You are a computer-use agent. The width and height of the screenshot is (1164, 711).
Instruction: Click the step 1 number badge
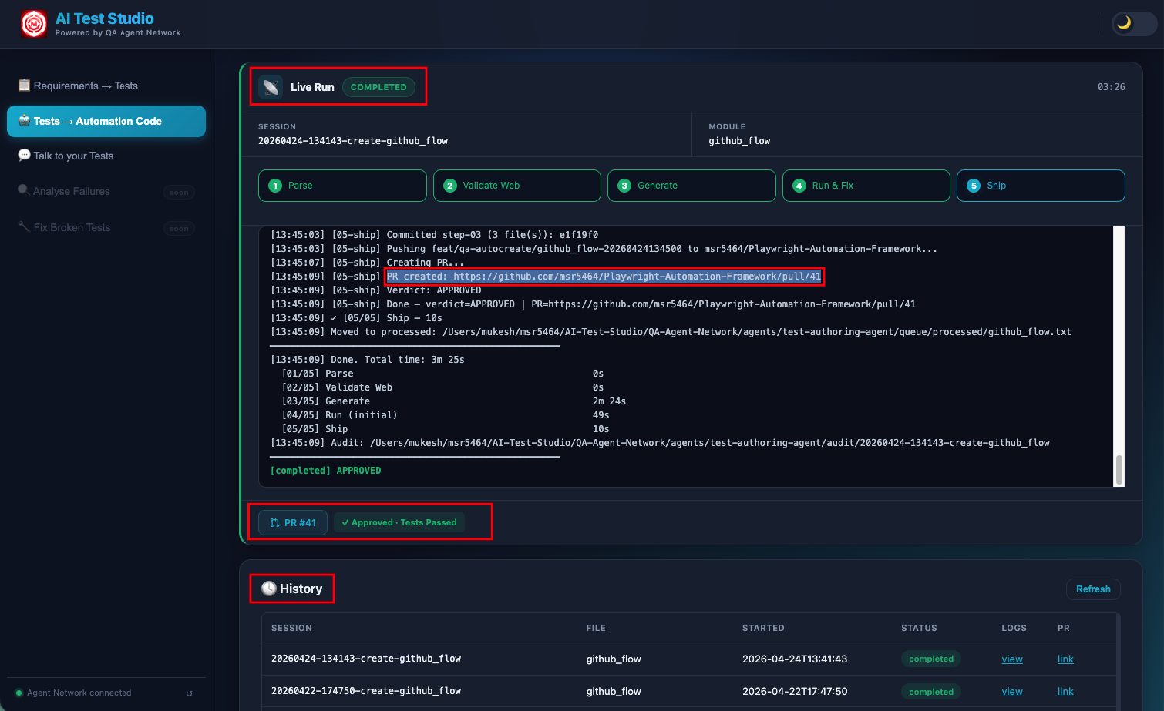click(x=275, y=186)
